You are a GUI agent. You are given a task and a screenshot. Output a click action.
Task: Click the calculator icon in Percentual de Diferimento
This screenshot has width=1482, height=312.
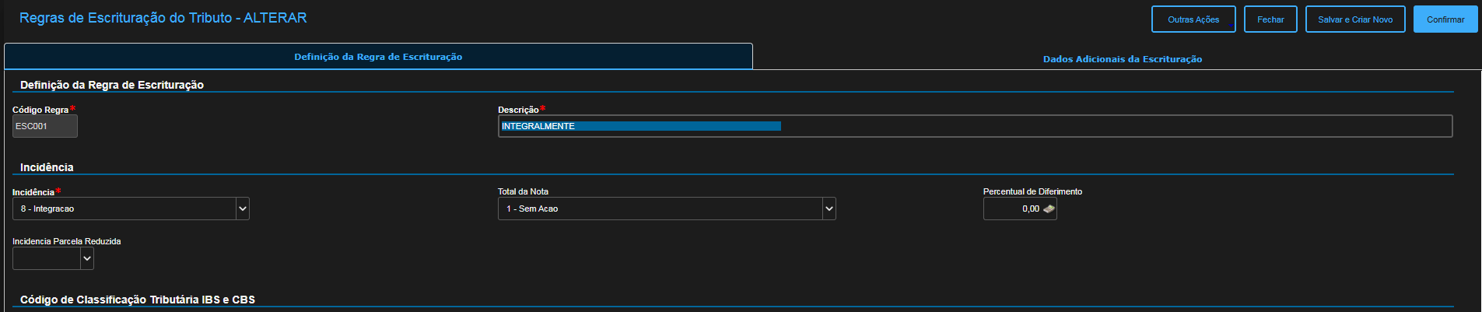pos(1049,209)
